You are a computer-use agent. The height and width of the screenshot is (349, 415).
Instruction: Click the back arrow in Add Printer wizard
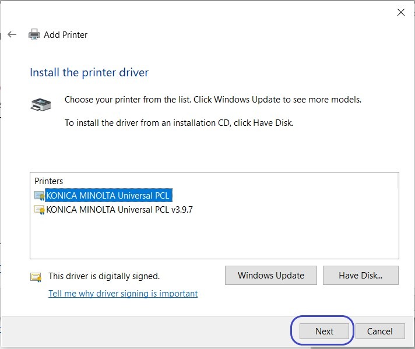coord(12,34)
